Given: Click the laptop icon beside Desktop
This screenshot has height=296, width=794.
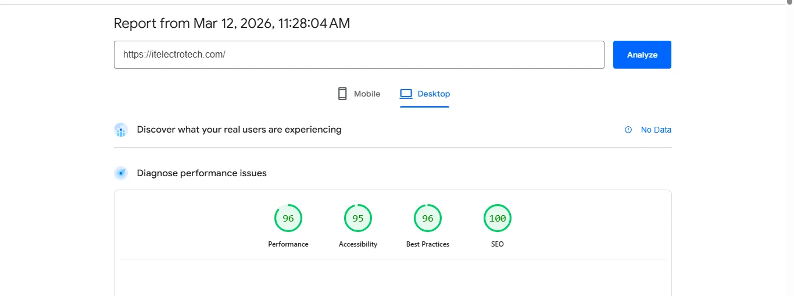Looking at the screenshot, I should 406,94.
